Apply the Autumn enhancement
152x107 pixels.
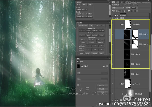pyautogui.click(x=83, y=40)
